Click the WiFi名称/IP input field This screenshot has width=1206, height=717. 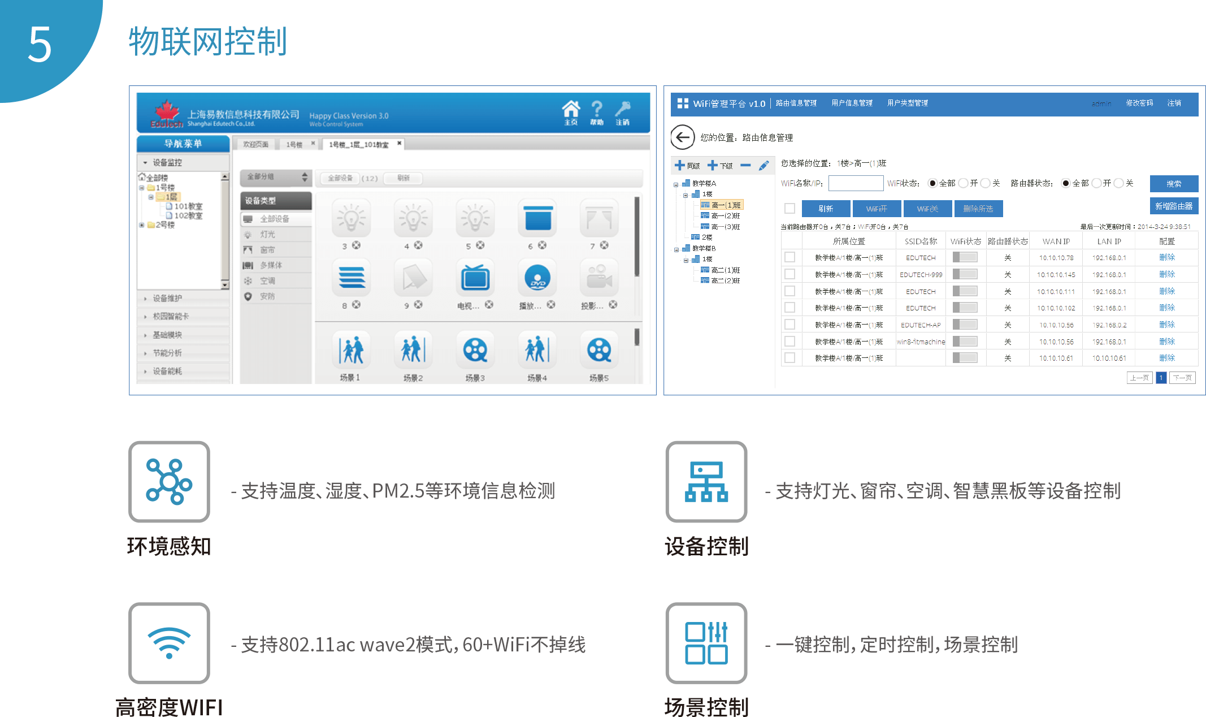(856, 183)
